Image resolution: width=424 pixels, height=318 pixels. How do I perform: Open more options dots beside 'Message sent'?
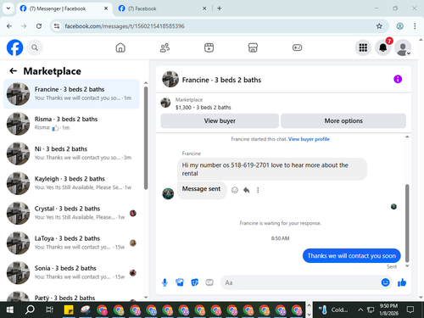coord(258,190)
